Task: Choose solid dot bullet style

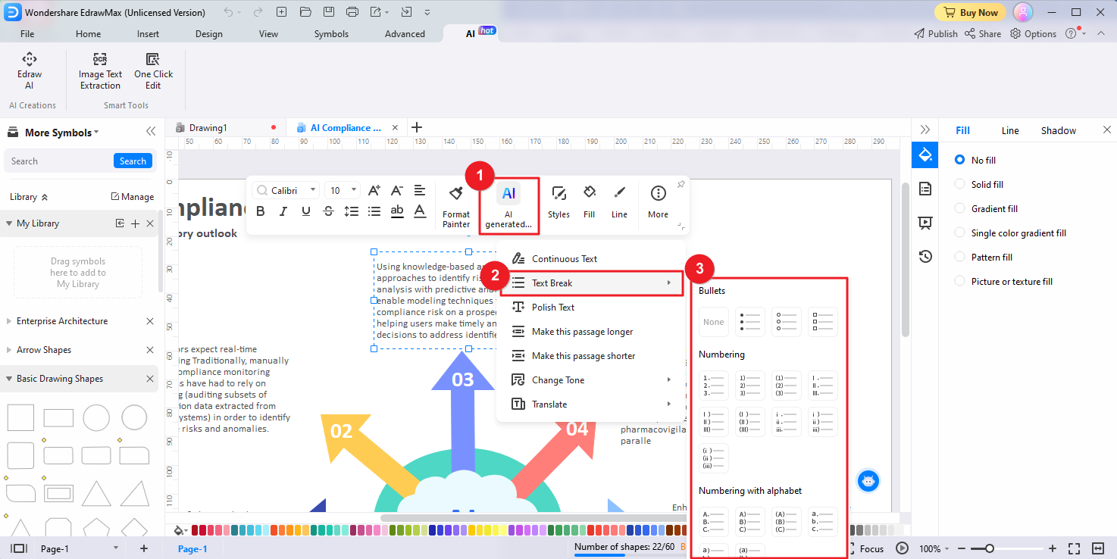Action: click(750, 322)
